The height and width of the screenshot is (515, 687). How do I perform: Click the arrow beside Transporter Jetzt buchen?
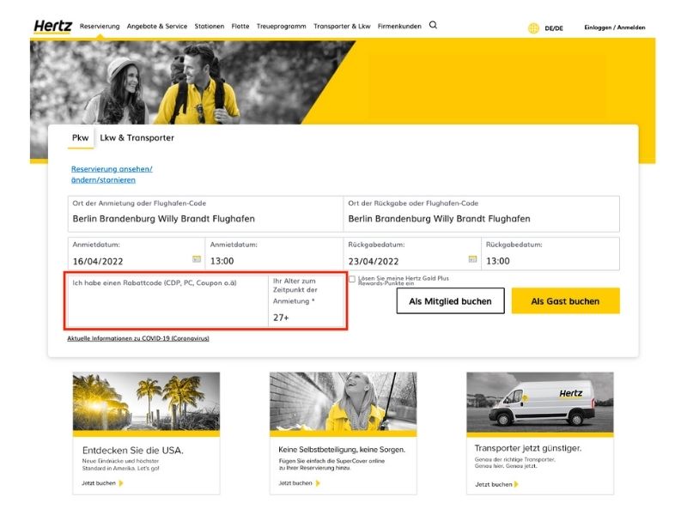(x=516, y=484)
